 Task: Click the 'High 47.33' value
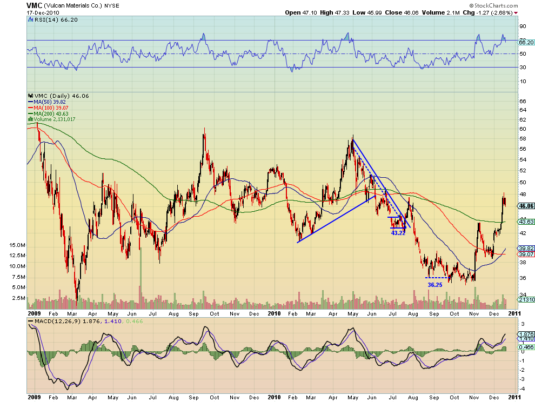tap(335, 12)
